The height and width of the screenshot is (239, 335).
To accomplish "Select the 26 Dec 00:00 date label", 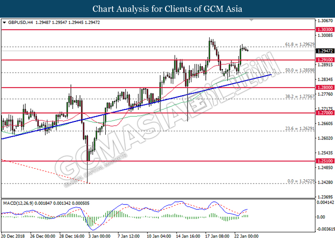I will (x=43, y=236).
